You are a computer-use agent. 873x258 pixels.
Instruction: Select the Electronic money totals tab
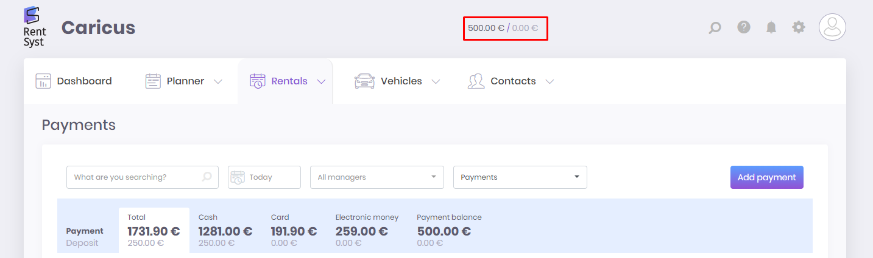(x=367, y=230)
